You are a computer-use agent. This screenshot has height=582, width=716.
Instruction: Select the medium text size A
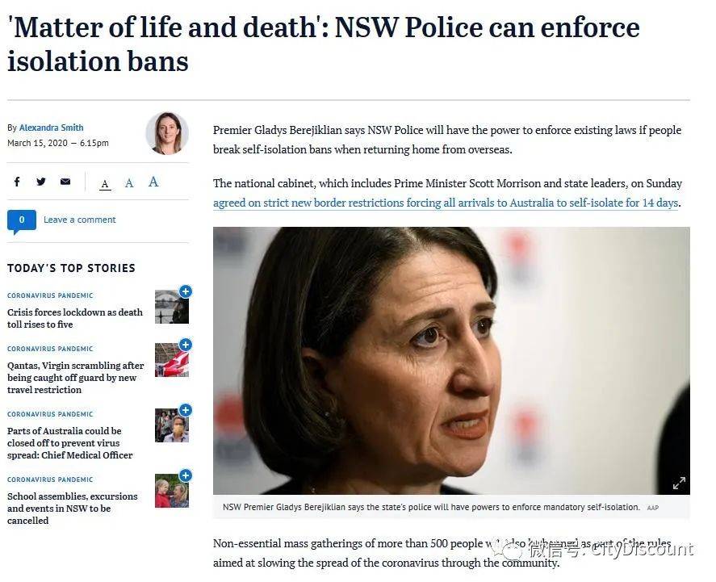pyautogui.click(x=129, y=183)
